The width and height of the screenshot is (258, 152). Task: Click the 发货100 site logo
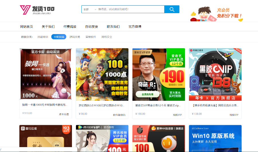pos(37,10)
